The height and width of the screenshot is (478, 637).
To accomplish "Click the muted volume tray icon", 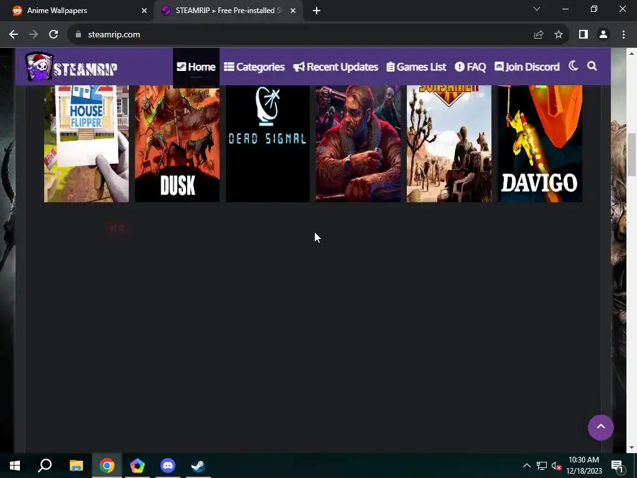I will [x=556, y=466].
